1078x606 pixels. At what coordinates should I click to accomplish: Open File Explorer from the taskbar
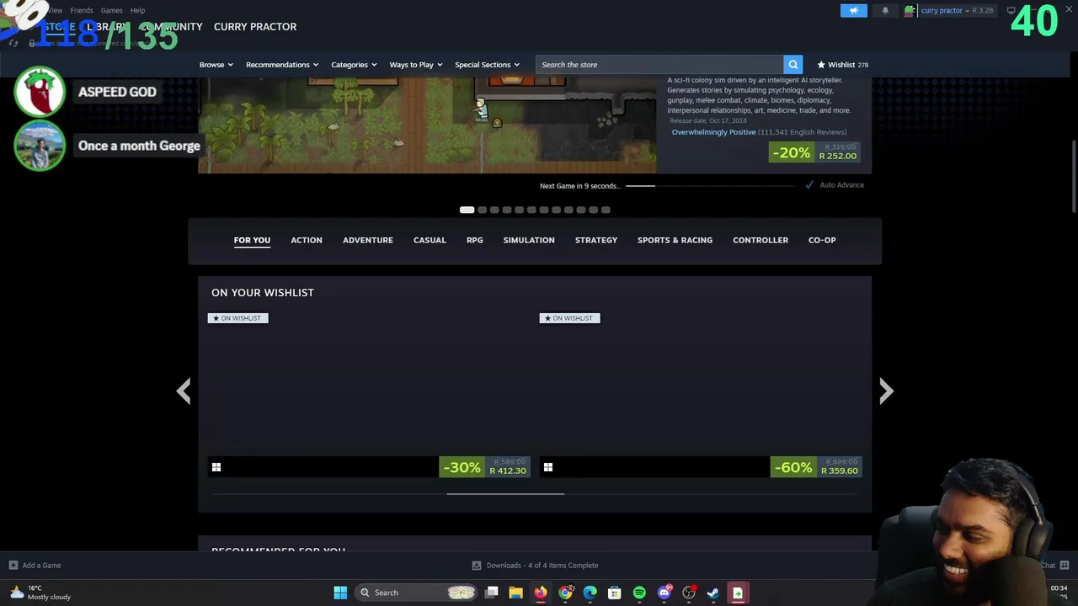[x=516, y=593]
